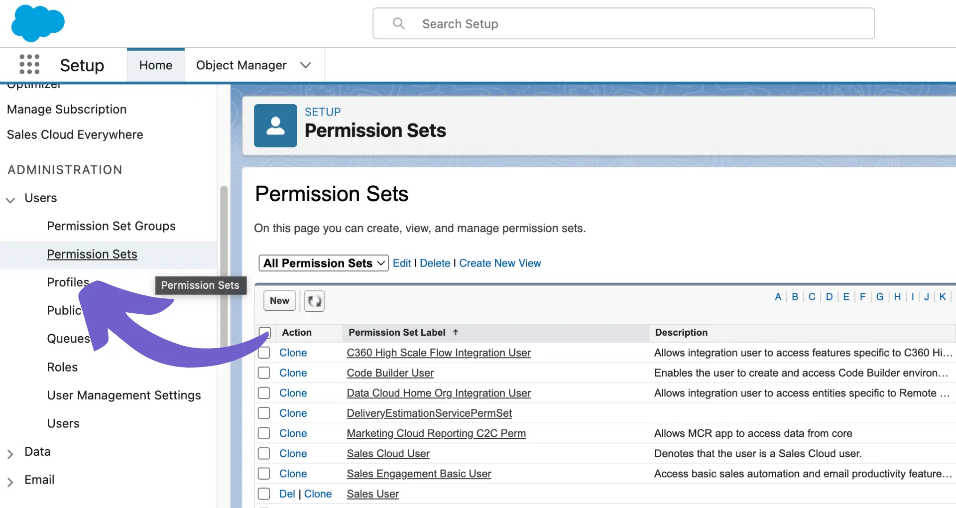Viewport: 956px width, 508px height.
Task: Open Code Builder User permission set
Action: [390, 373]
